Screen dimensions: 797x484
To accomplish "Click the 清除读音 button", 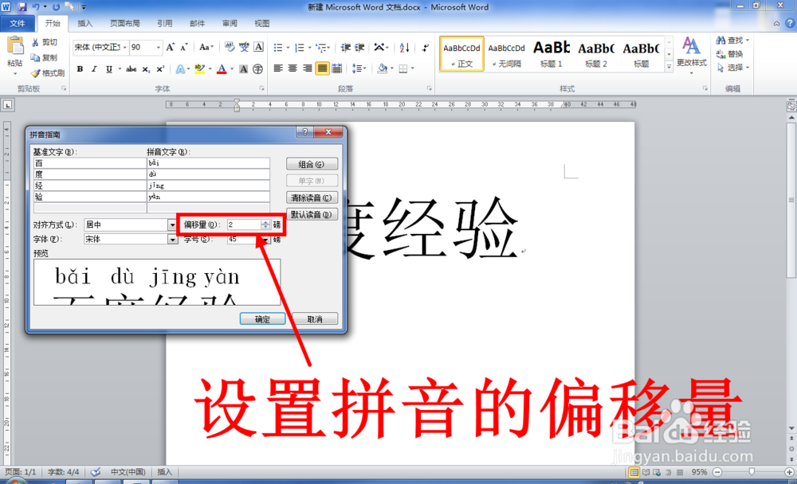I will point(312,197).
